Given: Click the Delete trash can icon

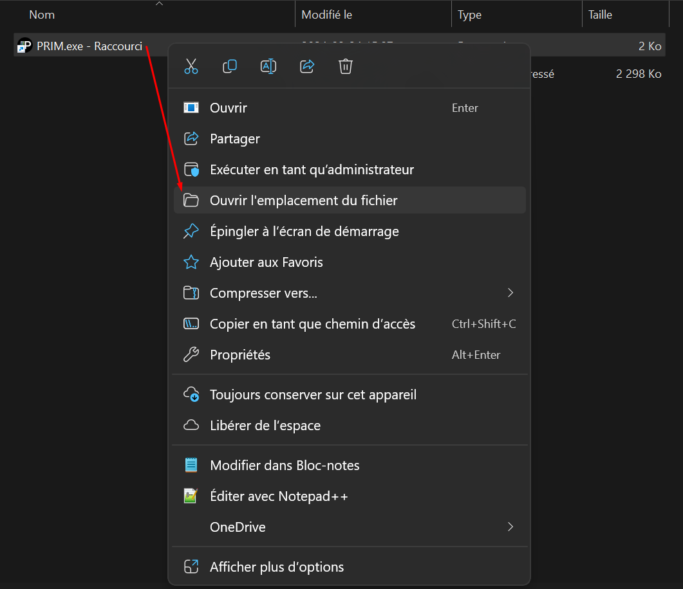Looking at the screenshot, I should [x=346, y=66].
